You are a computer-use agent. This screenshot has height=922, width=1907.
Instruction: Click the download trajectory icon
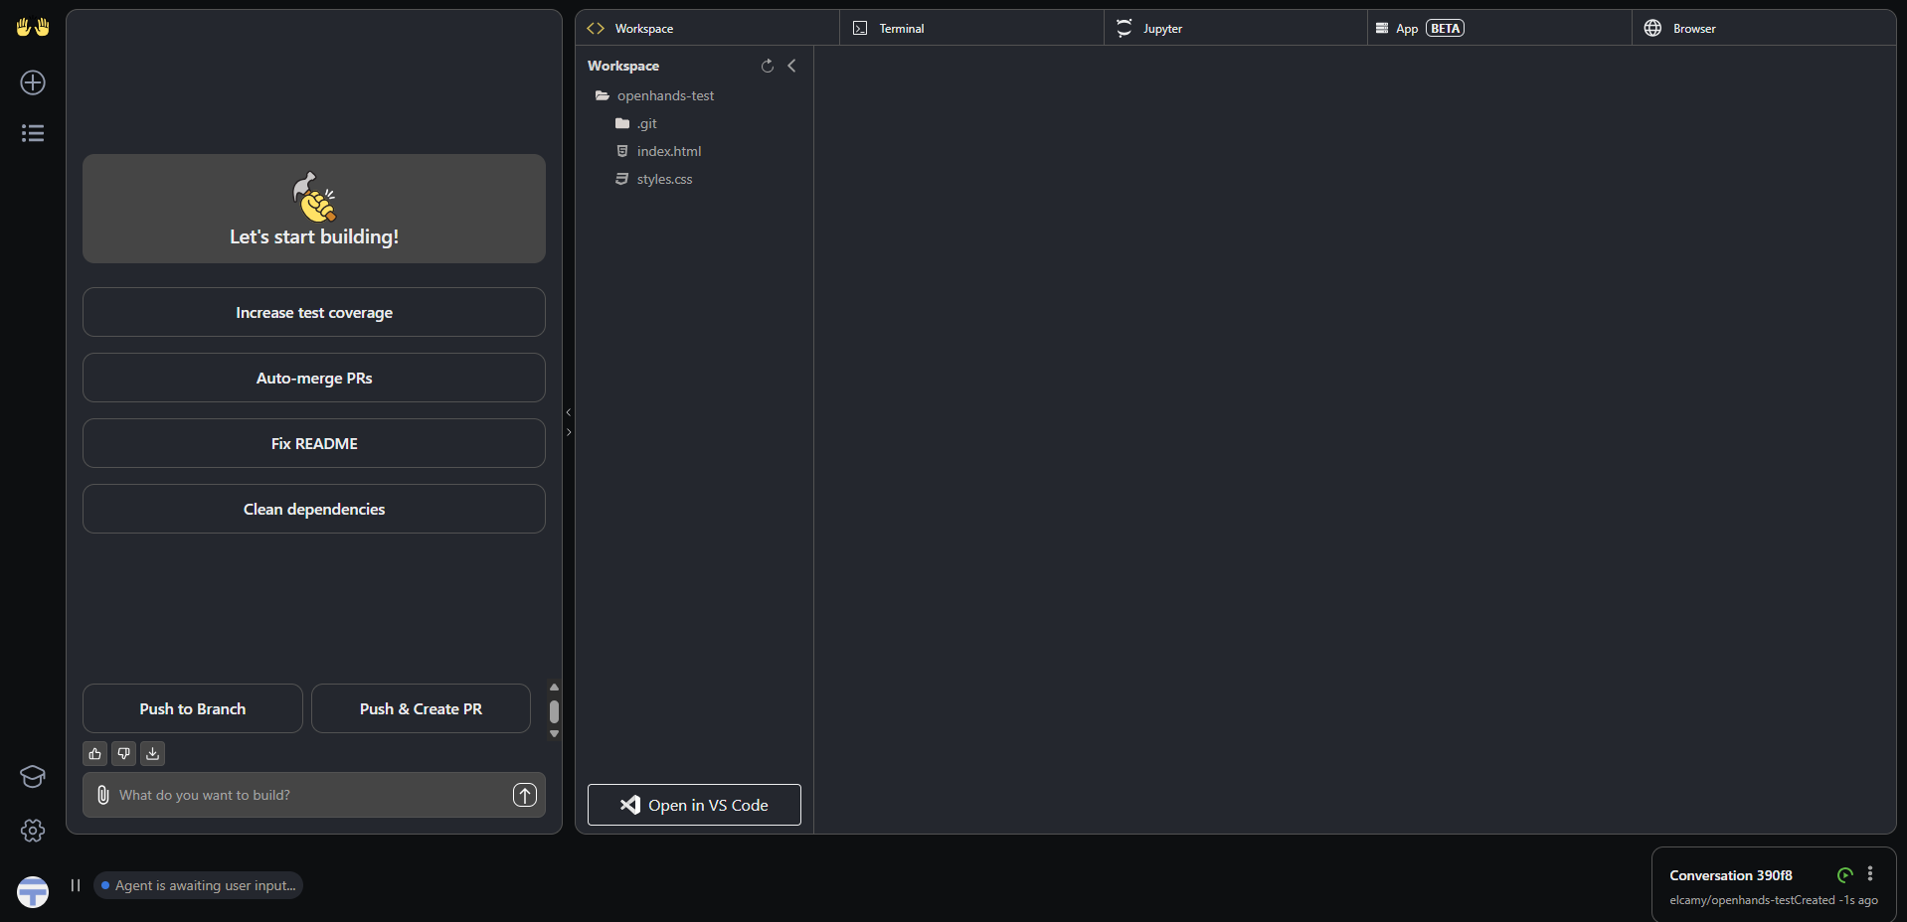[x=152, y=754]
